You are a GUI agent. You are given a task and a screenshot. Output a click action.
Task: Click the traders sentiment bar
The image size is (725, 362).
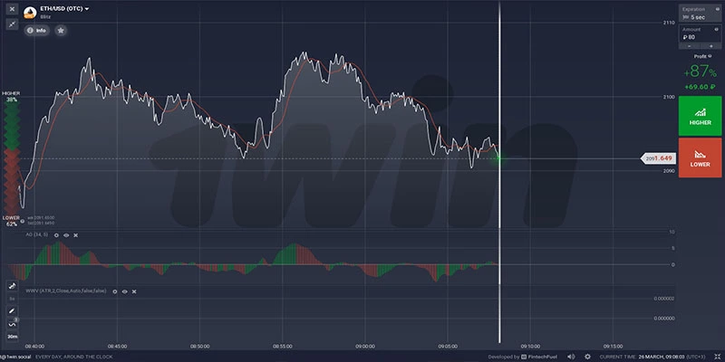pyautogui.click(x=12, y=158)
